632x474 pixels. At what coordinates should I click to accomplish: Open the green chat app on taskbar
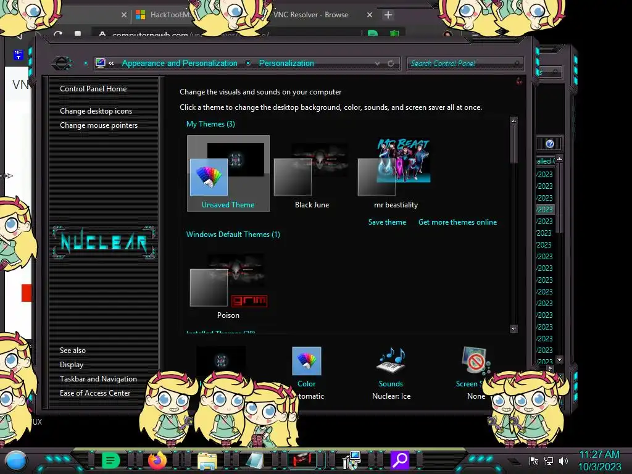[x=111, y=460]
